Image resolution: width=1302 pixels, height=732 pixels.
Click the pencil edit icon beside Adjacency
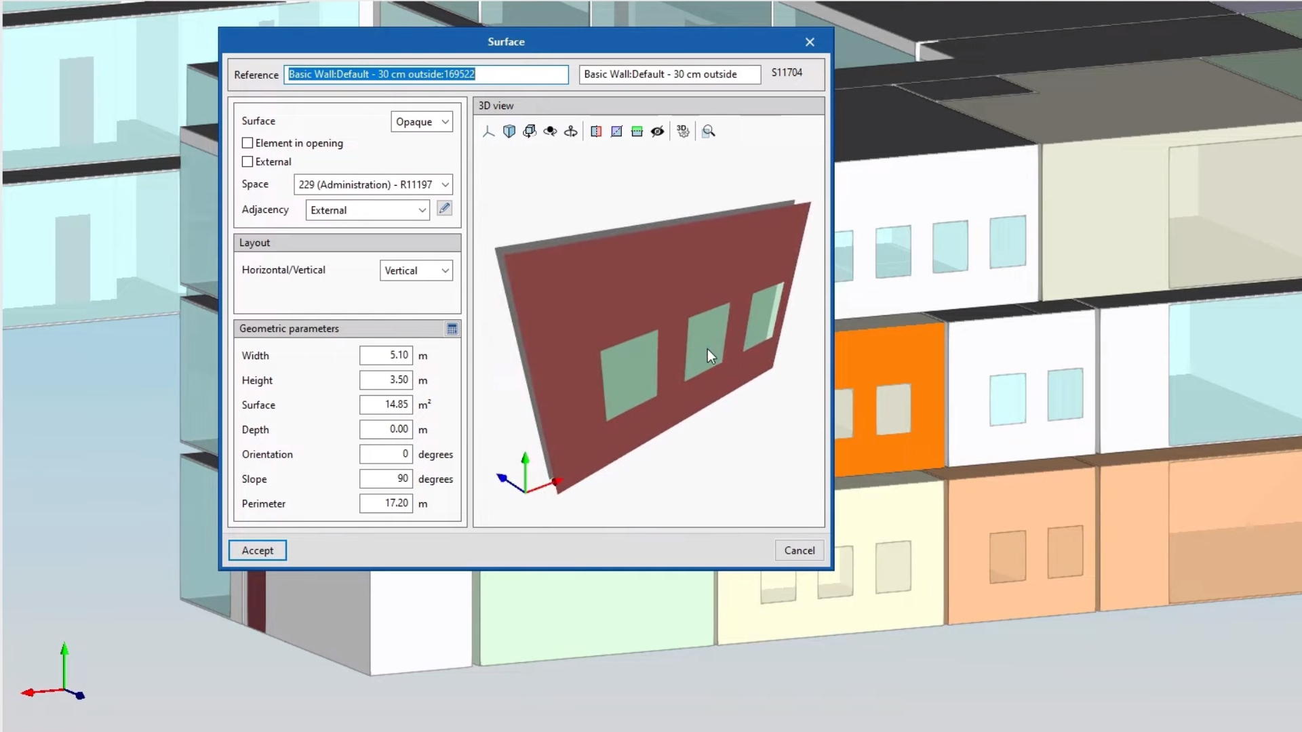click(x=444, y=209)
